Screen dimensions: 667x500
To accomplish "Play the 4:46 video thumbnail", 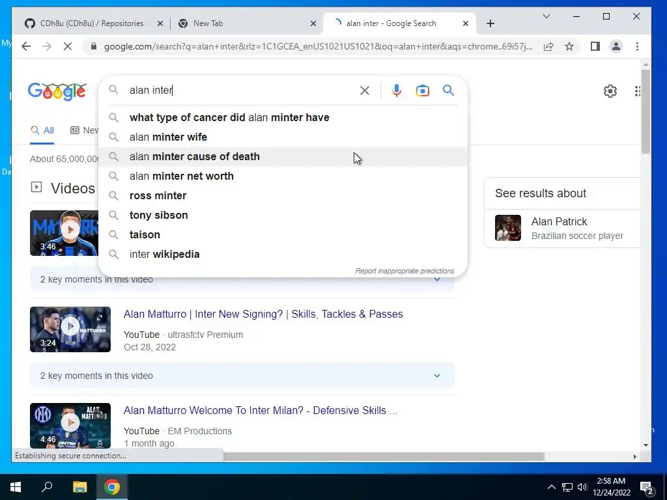I will pyautogui.click(x=70, y=426).
